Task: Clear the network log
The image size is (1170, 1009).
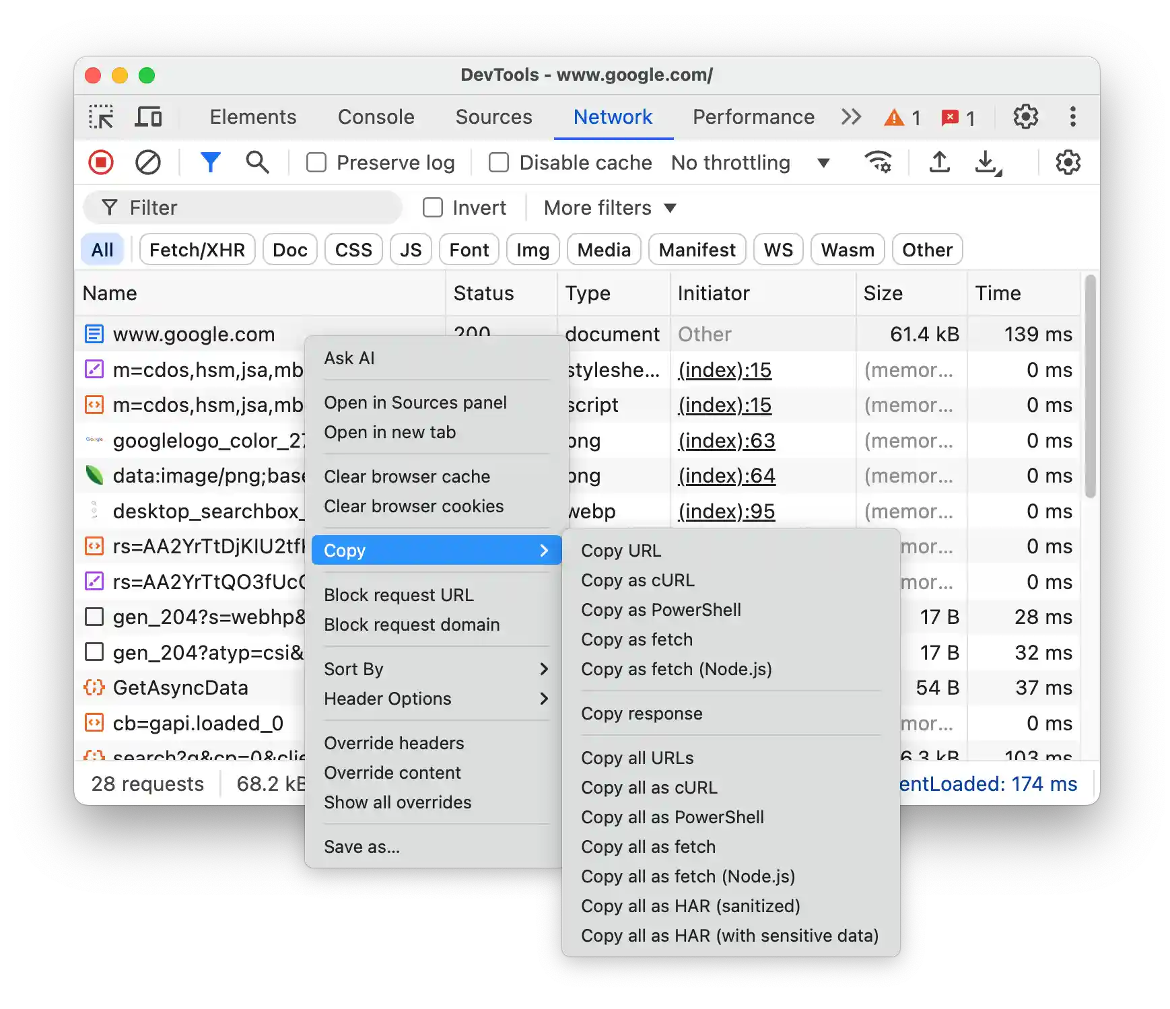Action: (x=148, y=162)
